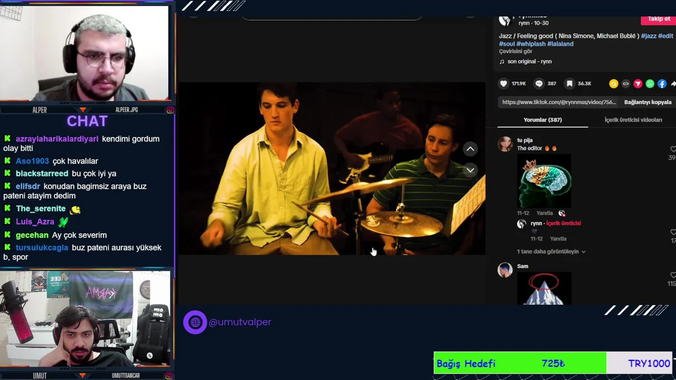Like the TikTok video with the heart icon
The image size is (676, 380).
click(x=503, y=83)
